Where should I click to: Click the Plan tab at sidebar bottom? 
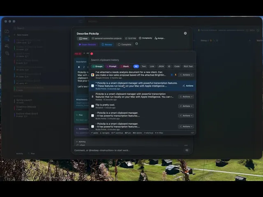pyautogui.click(x=32, y=153)
